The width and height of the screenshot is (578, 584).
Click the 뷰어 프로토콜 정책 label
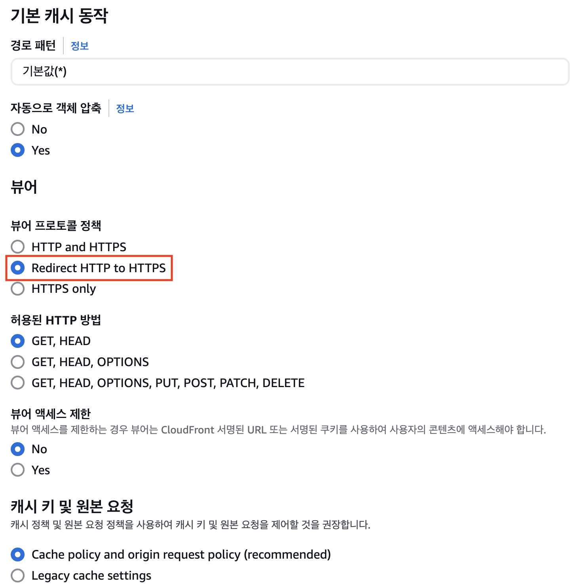pyautogui.click(x=56, y=226)
